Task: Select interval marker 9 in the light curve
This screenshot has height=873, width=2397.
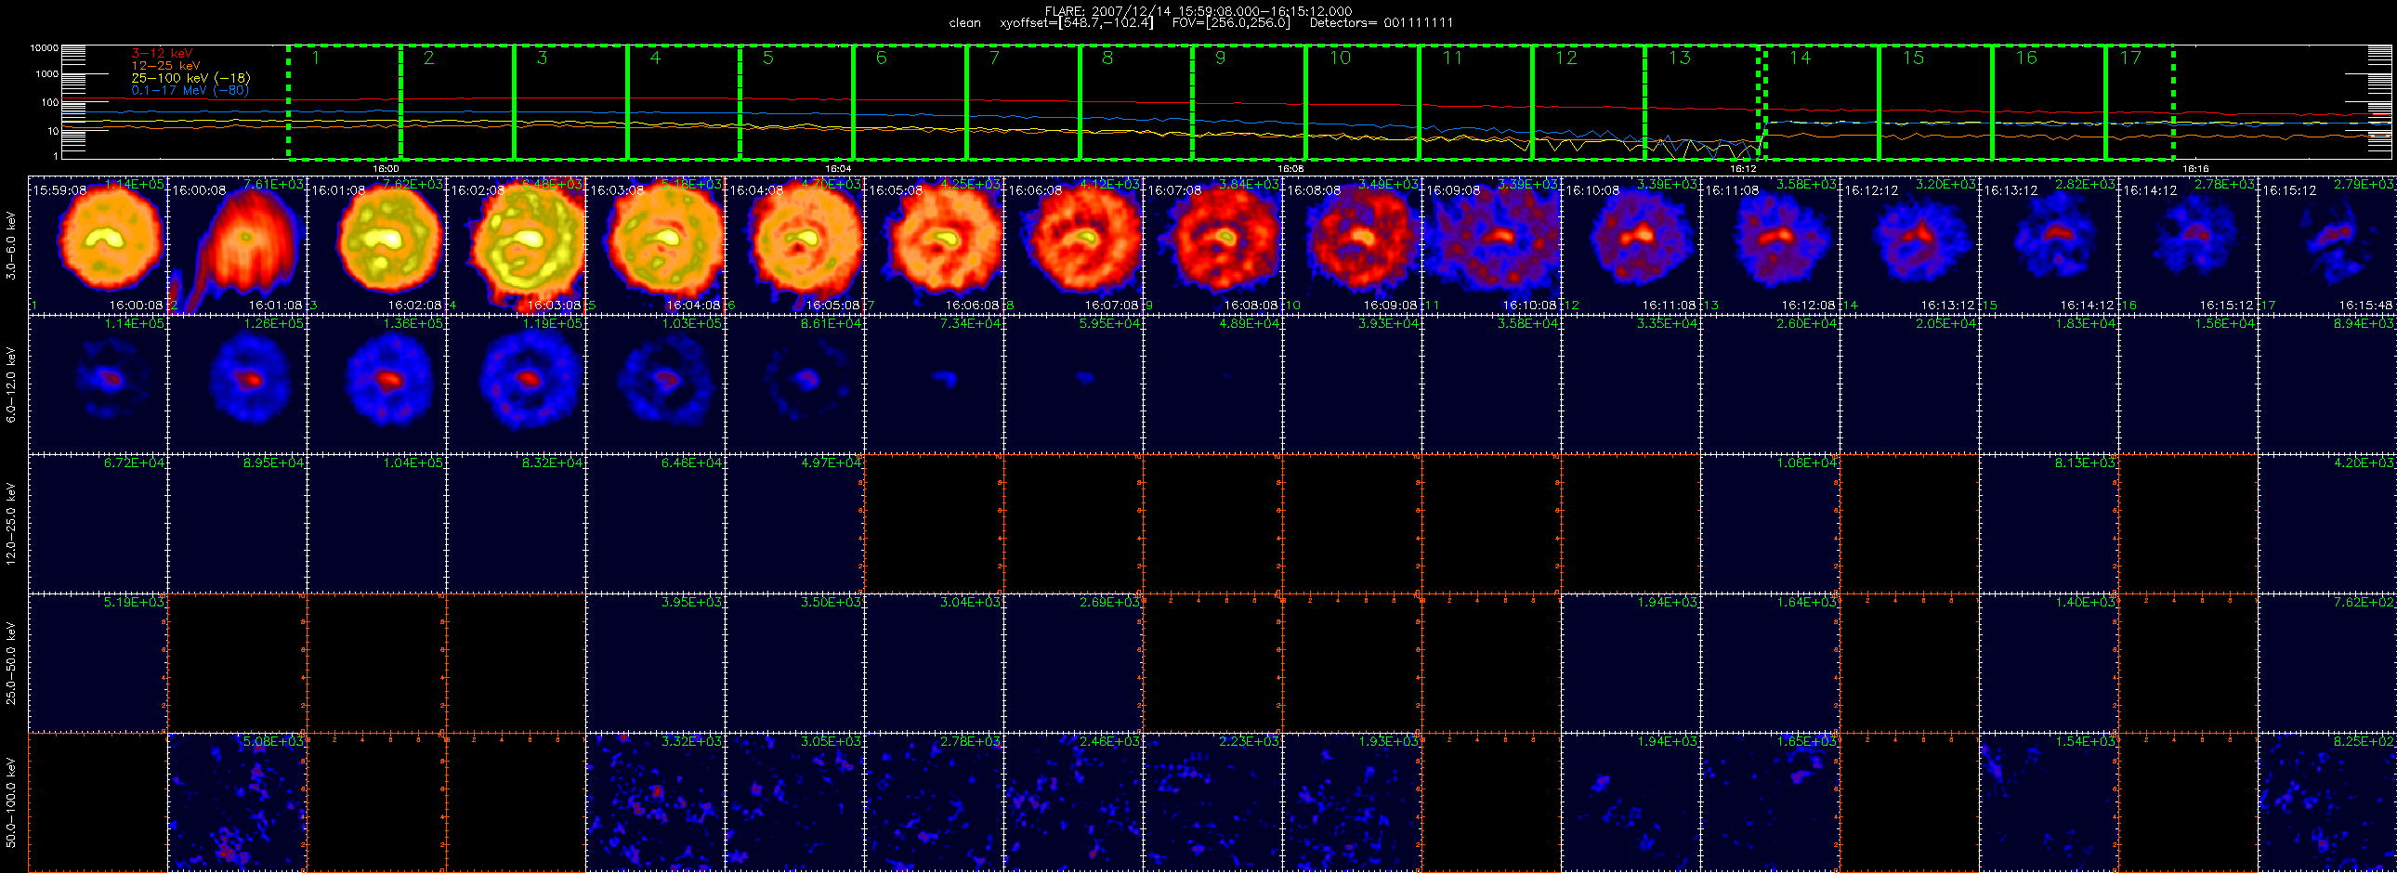Action: point(1220,59)
